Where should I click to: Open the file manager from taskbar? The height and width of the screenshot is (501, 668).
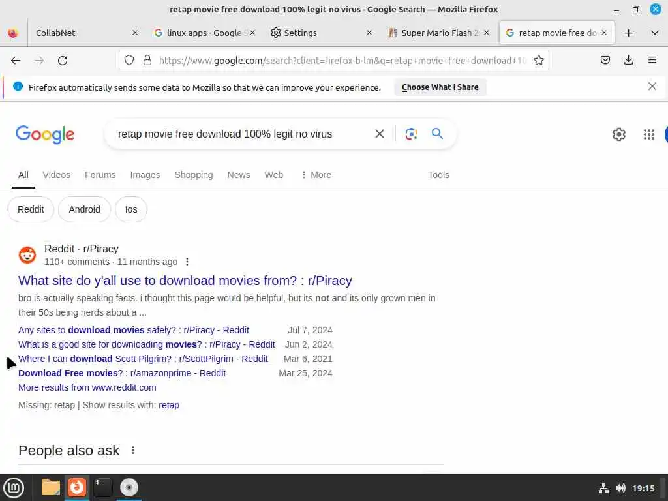point(51,487)
